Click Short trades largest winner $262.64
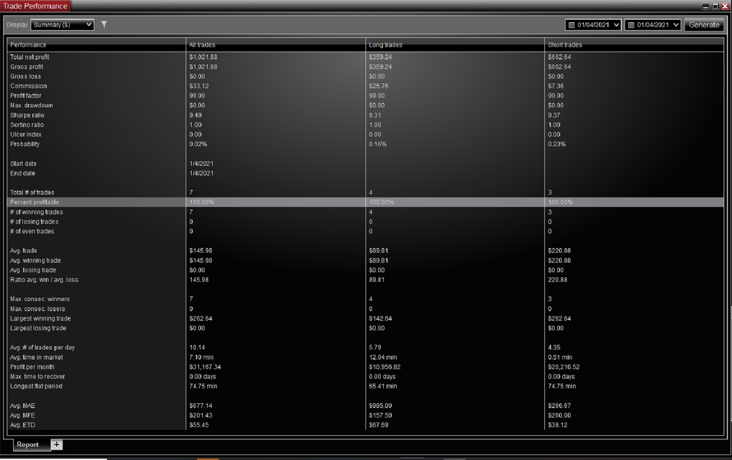This screenshot has height=460, width=732. tap(560, 318)
